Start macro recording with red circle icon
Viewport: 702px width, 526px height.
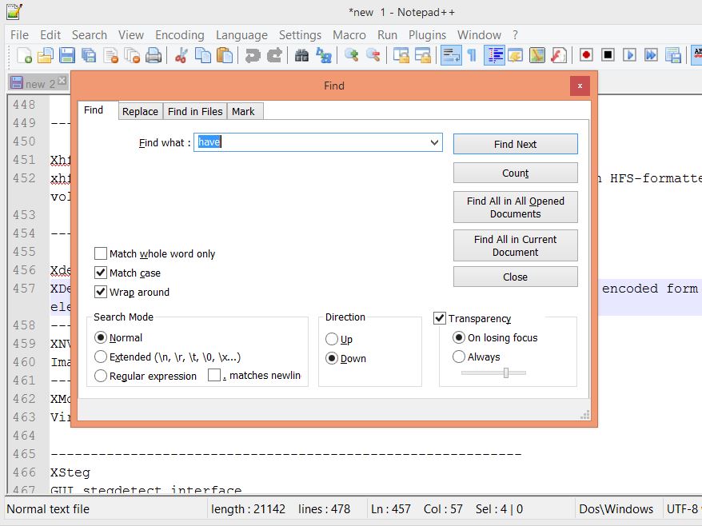click(x=586, y=55)
